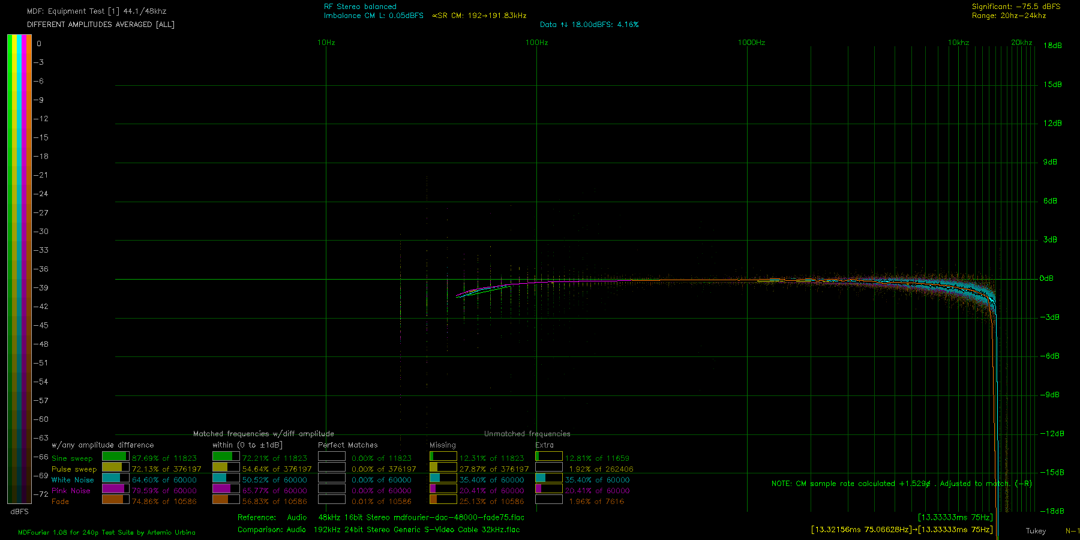Click the Extra bar beside 12.81% of 11659
Screen dimensions: 1080x540
coord(548,457)
